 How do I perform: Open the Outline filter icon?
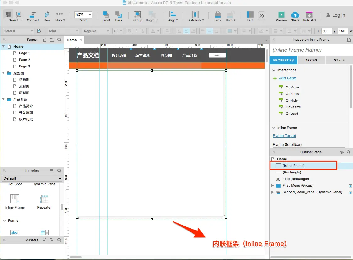tap(341, 152)
